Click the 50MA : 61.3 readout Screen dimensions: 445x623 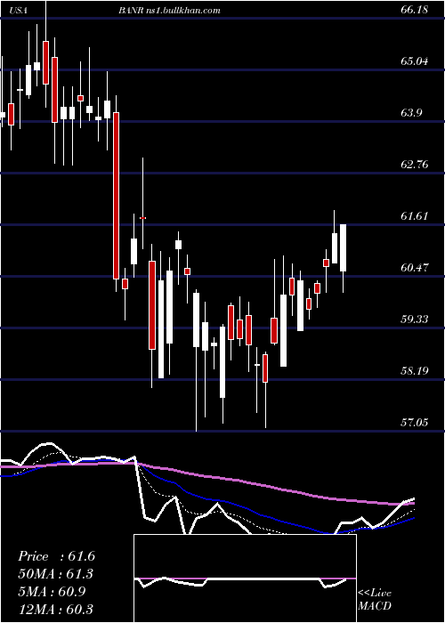[x=56, y=574]
